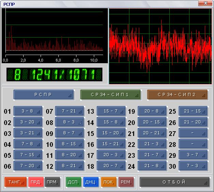Activate the orange ЛОК button

coord(109,182)
